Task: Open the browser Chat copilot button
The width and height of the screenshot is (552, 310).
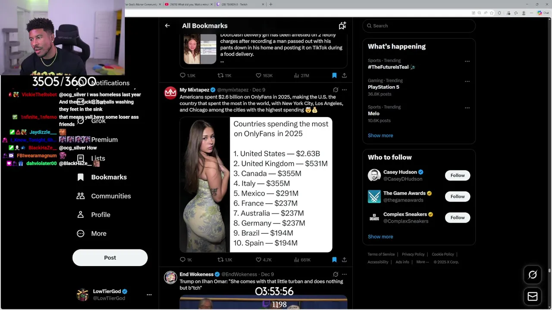Action: coord(543,13)
